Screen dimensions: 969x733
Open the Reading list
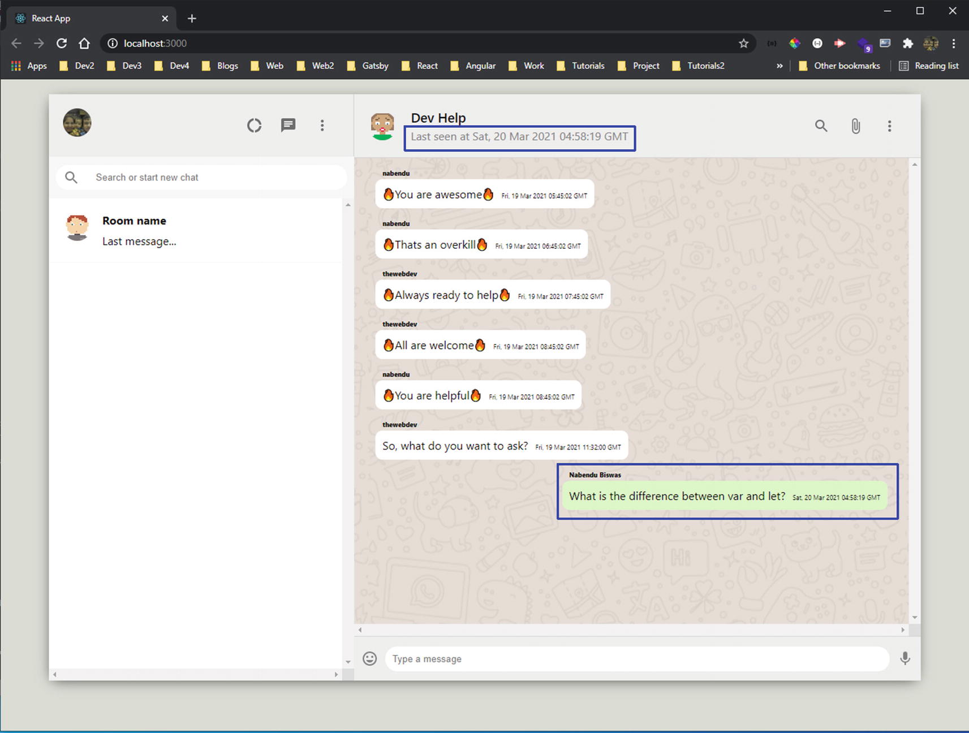pos(929,66)
